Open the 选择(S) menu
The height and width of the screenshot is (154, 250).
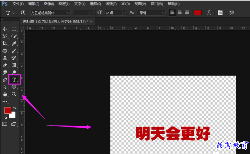pyautogui.click(x=95, y=4)
